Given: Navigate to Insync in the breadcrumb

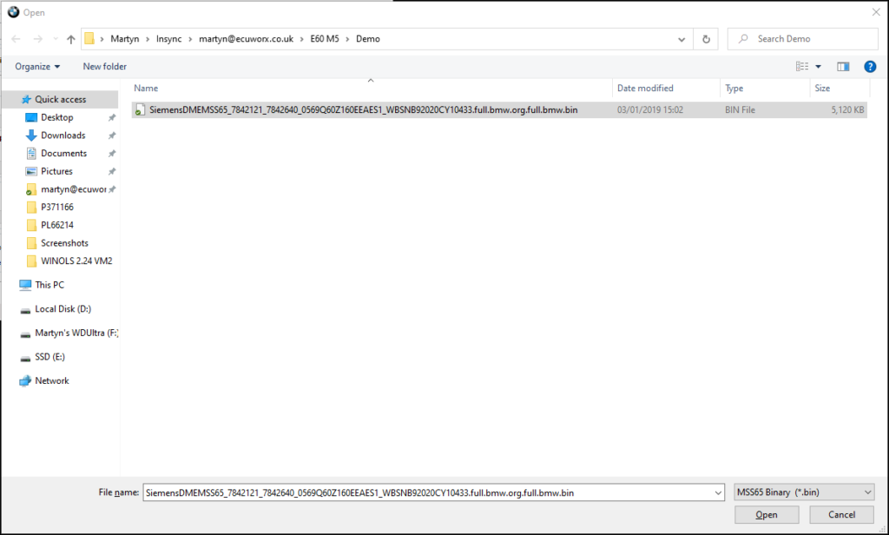Looking at the screenshot, I should 169,39.
